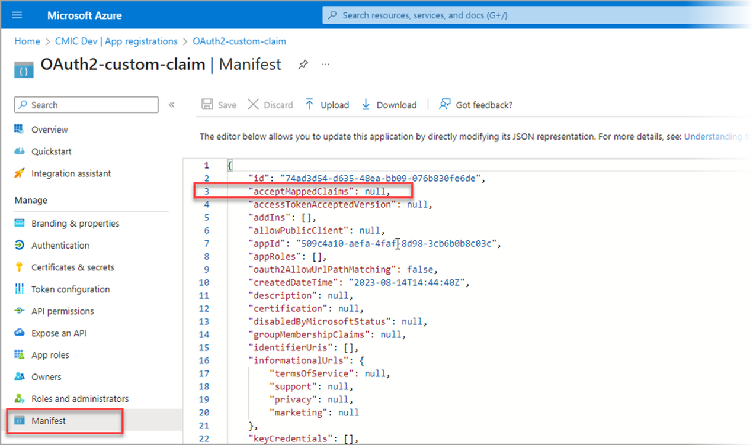Open the Quickstart page

51,151
